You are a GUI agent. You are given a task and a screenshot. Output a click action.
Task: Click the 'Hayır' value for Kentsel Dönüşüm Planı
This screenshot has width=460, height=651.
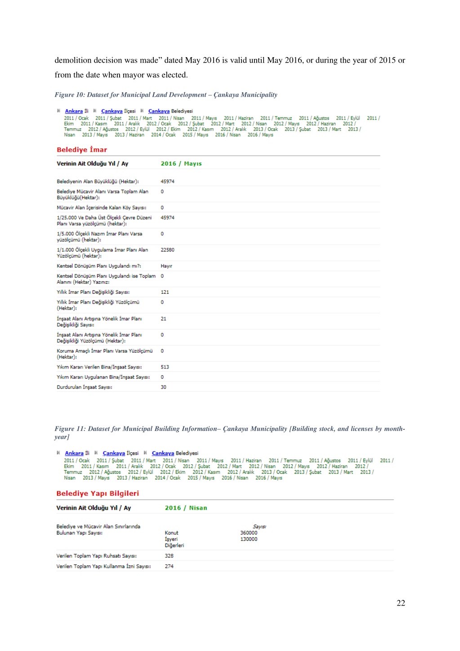[x=166, y=266]
